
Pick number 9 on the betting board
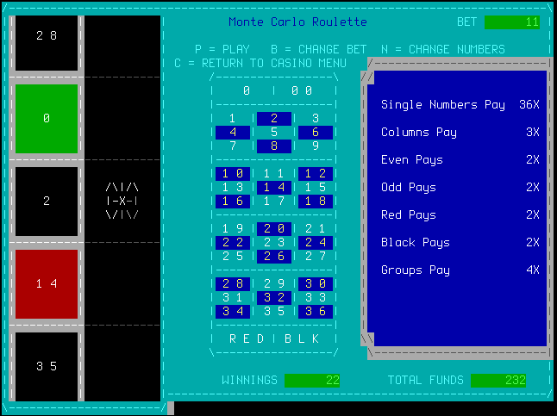[316, 146]
